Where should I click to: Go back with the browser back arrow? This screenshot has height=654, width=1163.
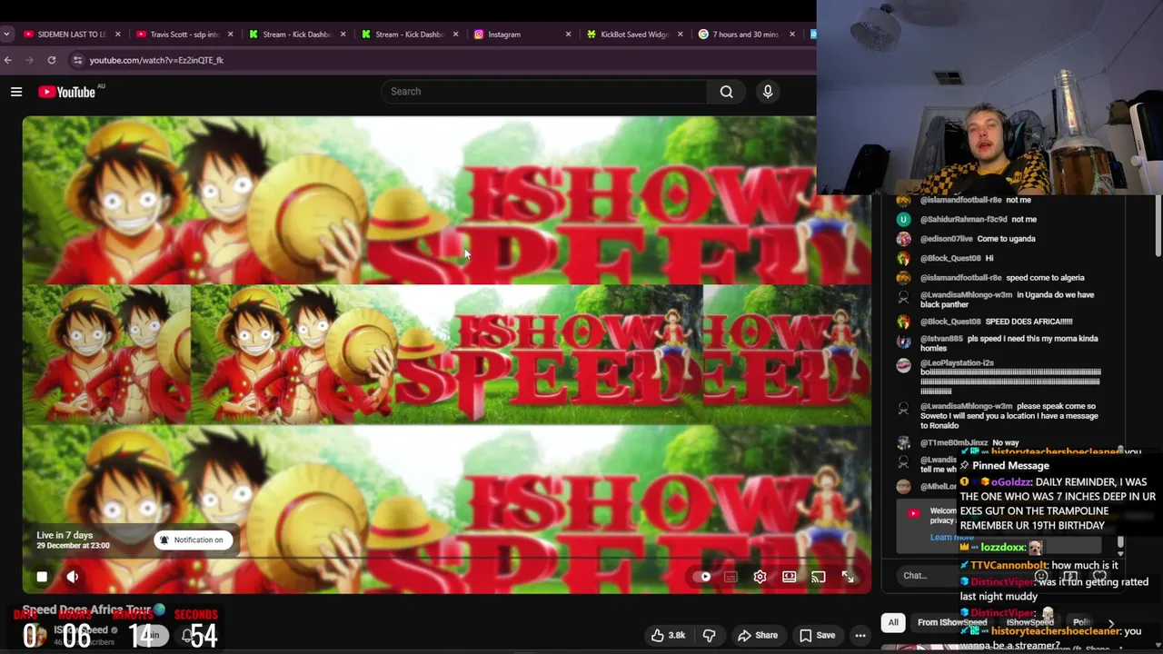8,60
